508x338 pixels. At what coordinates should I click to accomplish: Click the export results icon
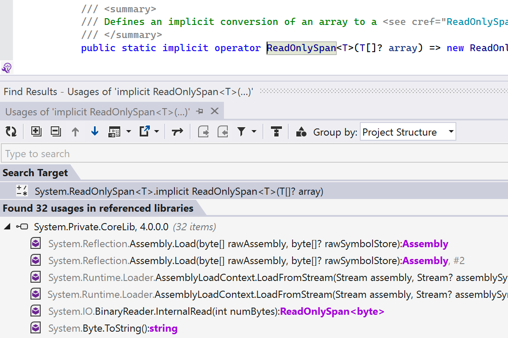(145, 132)
